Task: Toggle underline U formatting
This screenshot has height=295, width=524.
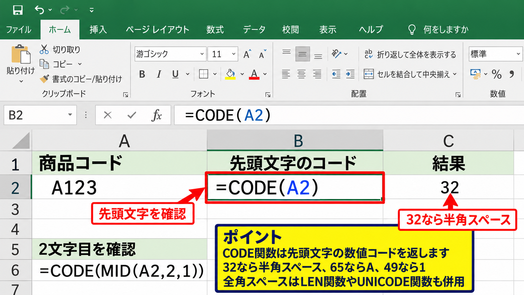Action: (176, 74)
